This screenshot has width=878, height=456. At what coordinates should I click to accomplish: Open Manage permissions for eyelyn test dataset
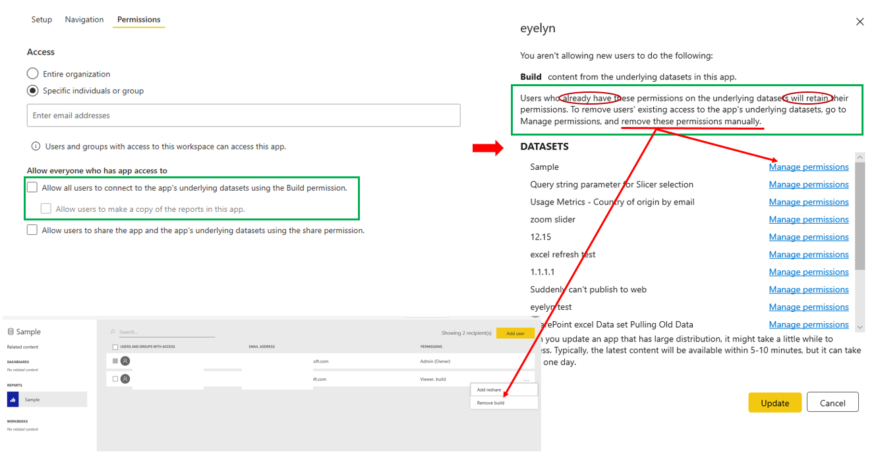(809, 307)
